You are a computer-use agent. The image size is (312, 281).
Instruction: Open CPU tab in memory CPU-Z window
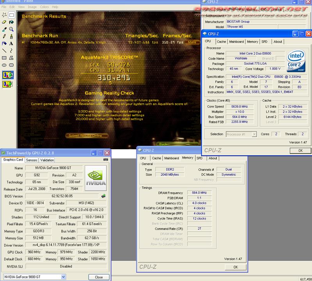point(143,158)
